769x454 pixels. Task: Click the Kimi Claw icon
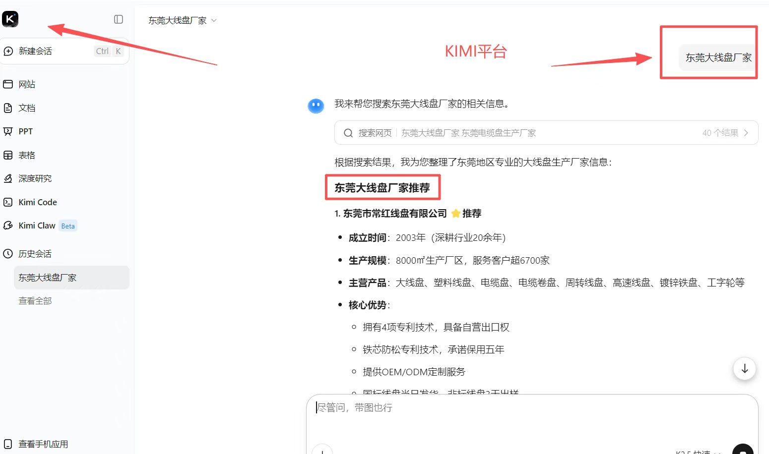coord(8,226)
